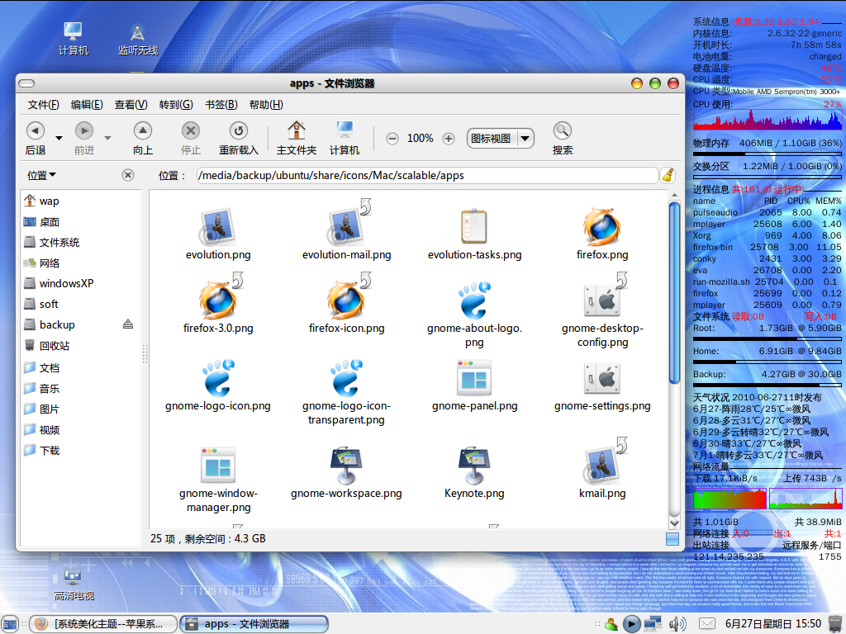Viewport: 846px width, 634px height.
Task: Click the Up (向上) toolbar icon
Action: point(142,131)
